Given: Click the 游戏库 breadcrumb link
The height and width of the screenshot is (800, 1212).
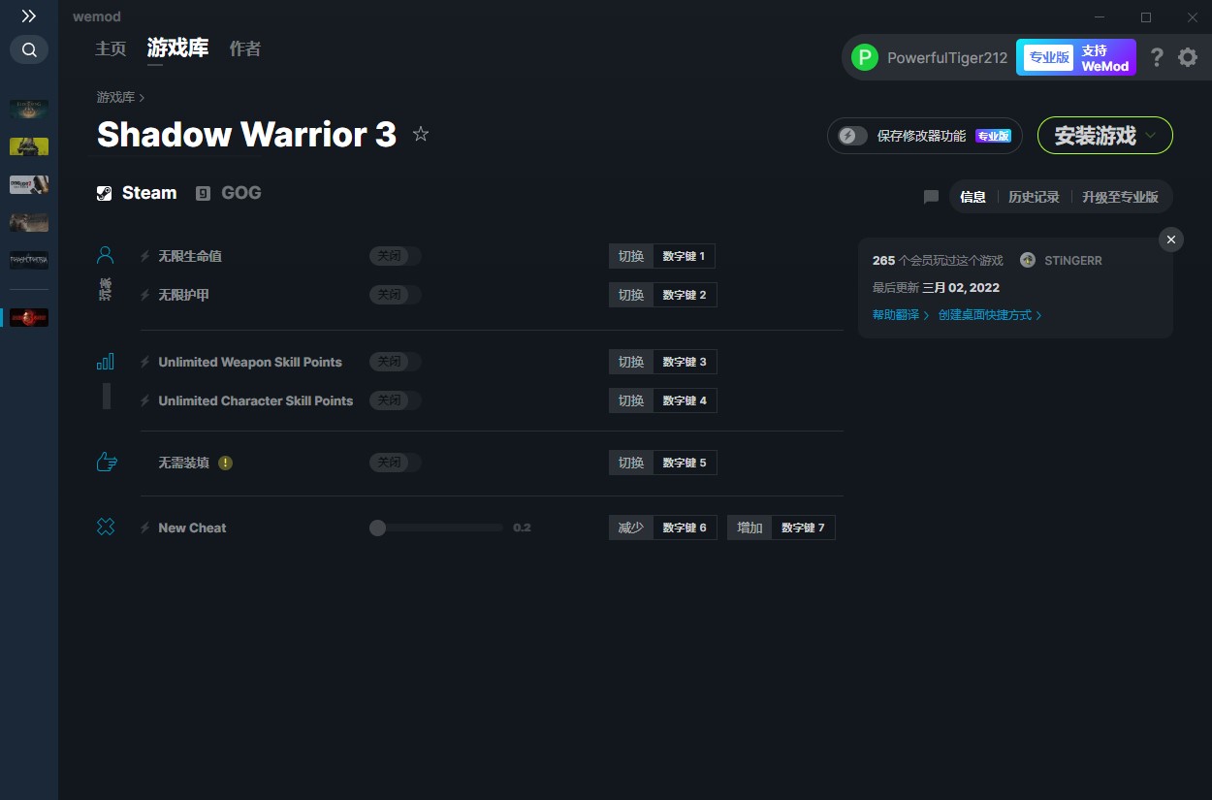Looking at the screenshot, I should click(x=115, y=97).
